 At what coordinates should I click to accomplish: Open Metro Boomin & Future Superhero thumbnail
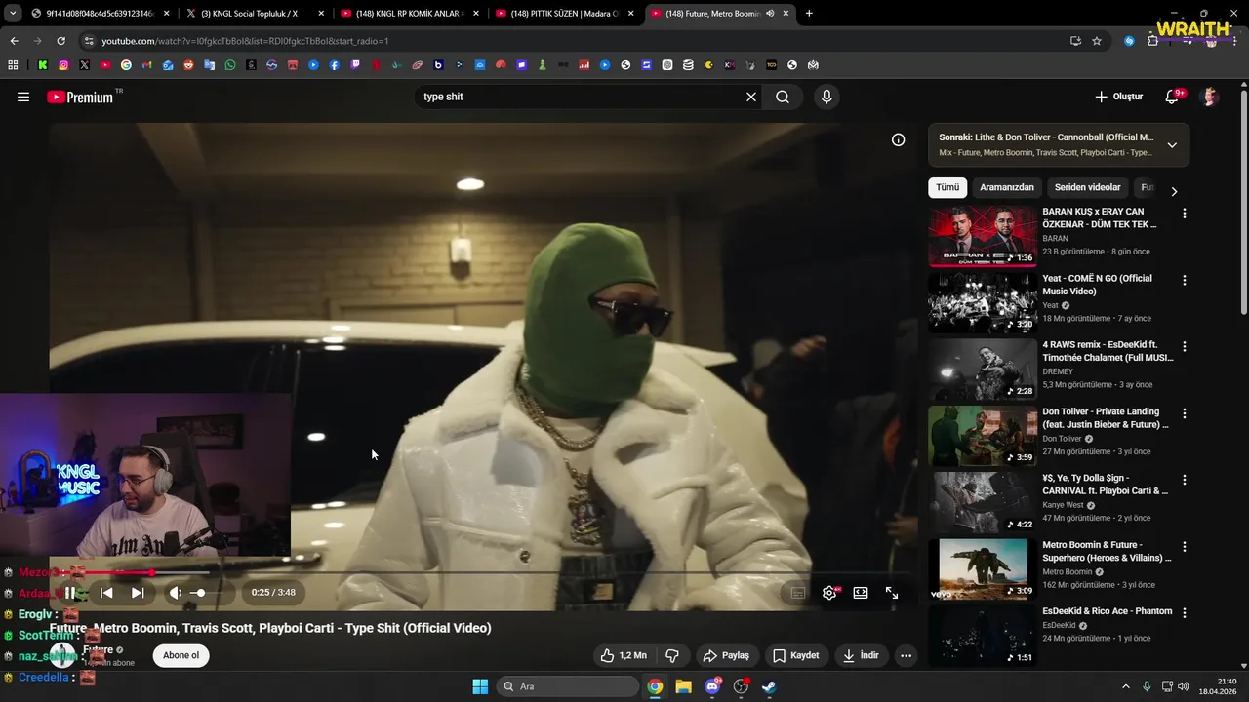point(983,568)
